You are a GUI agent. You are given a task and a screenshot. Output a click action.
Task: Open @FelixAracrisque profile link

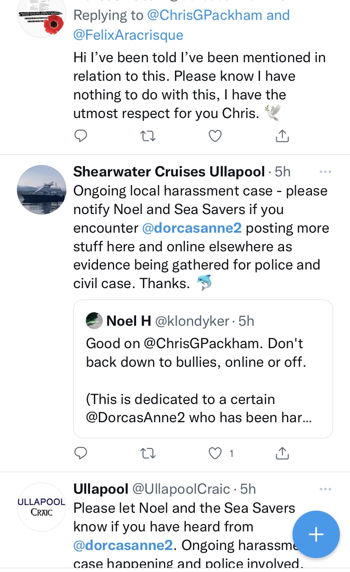click(x=128, y=35)
